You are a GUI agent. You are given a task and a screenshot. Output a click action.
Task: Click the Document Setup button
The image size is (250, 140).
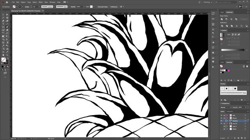click(x=103, y=7)
